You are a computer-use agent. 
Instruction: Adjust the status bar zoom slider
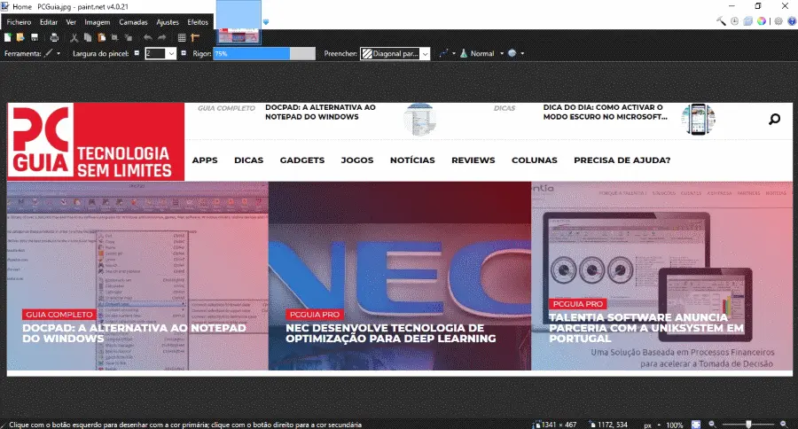point(748,425)
